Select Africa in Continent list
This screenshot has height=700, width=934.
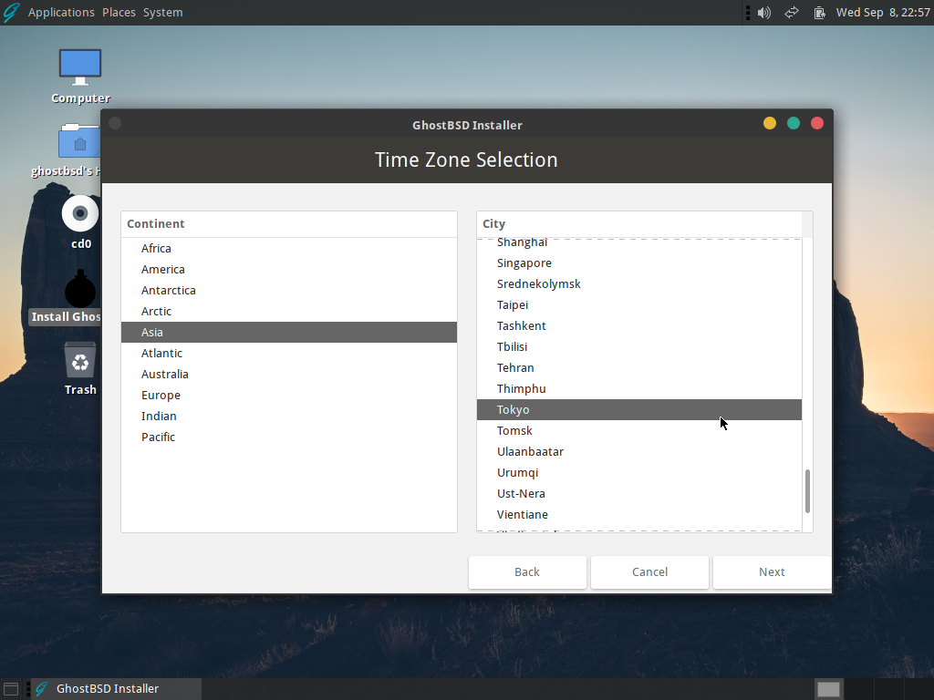pos(289,249)
